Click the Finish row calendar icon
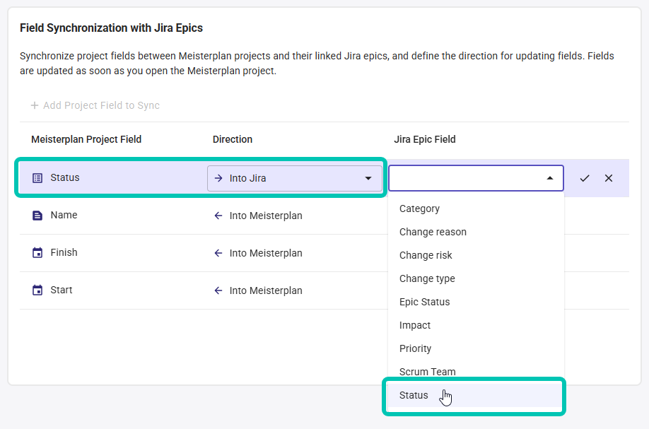The height and width of the screenshot is (429, 649). 37,253
